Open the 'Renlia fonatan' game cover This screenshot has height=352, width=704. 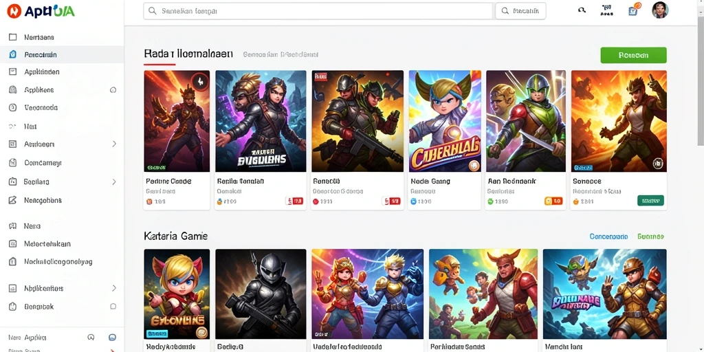tap(261, 121)
